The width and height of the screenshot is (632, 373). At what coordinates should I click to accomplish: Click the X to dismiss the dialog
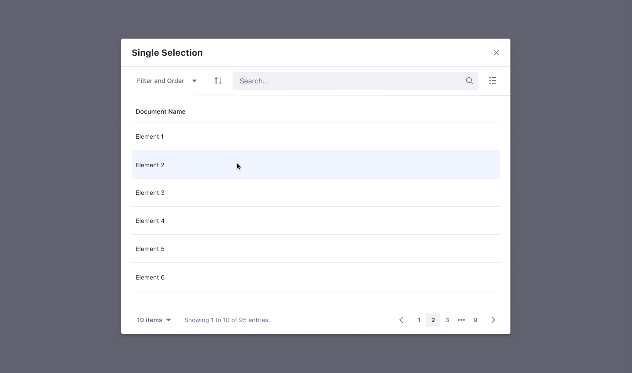pyautogui.click(x=496, y=53)
